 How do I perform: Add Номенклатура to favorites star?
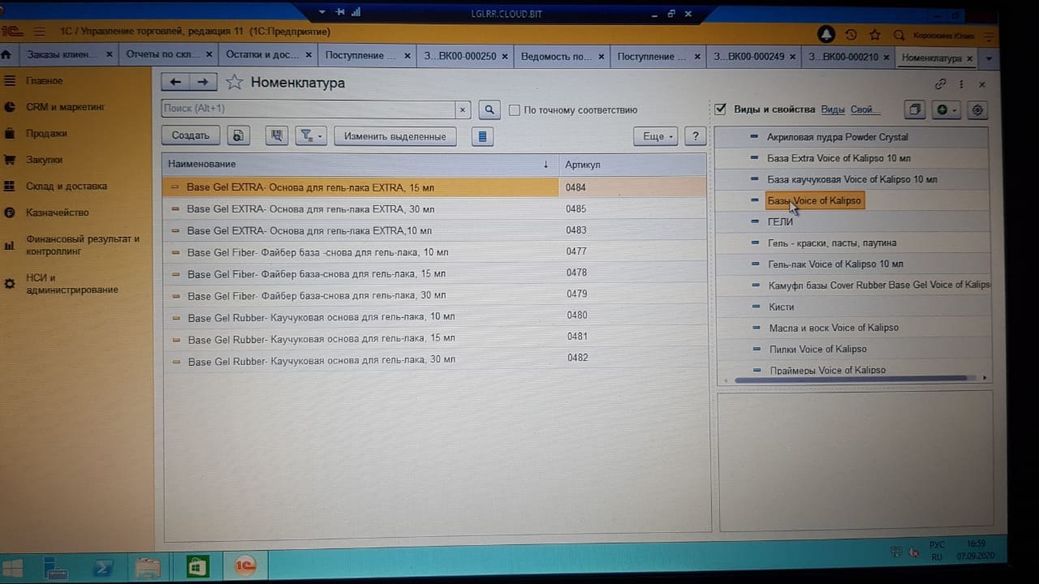235,83
